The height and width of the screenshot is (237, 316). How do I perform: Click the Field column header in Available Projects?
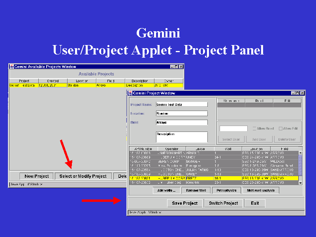[x=111, y=81]
